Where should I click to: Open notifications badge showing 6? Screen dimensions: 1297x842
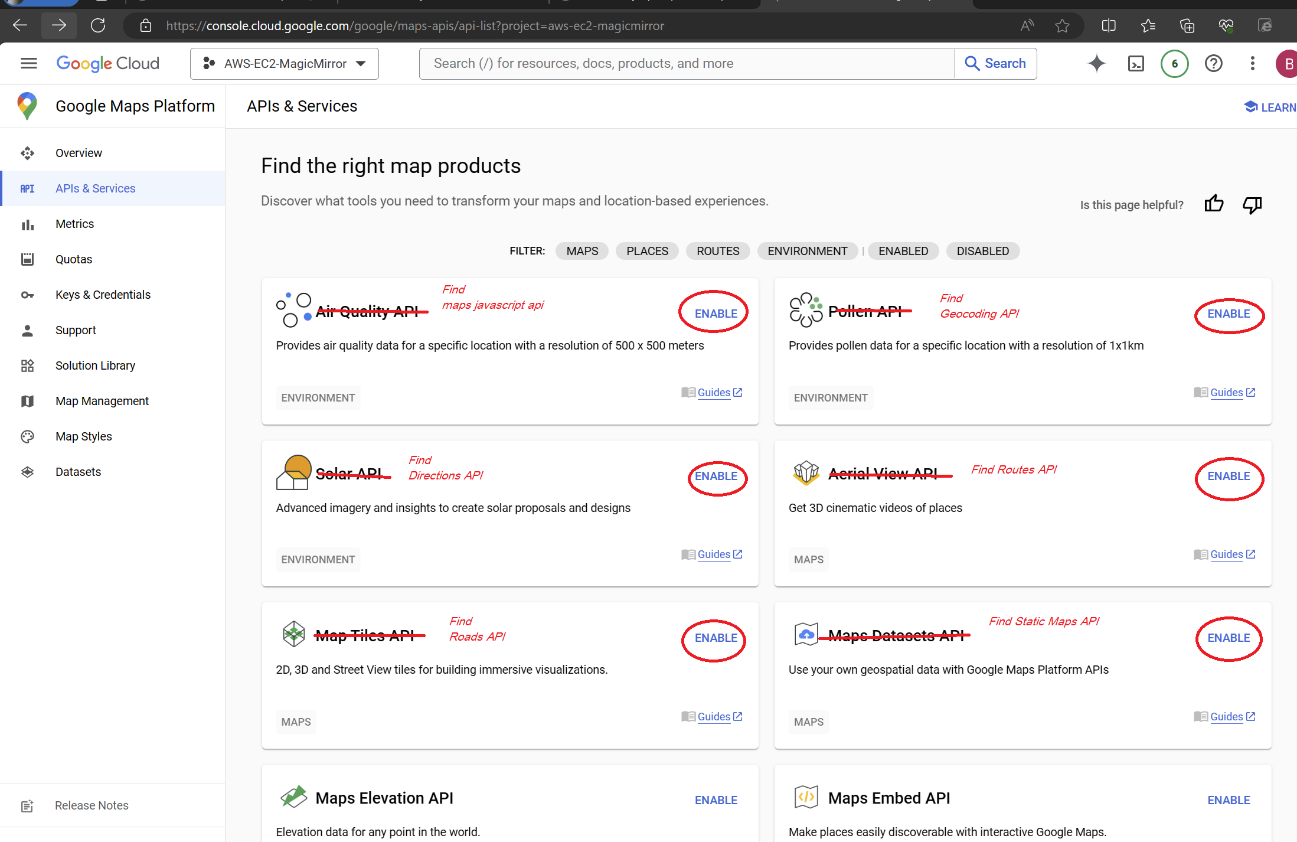(x=1174, y=63)
